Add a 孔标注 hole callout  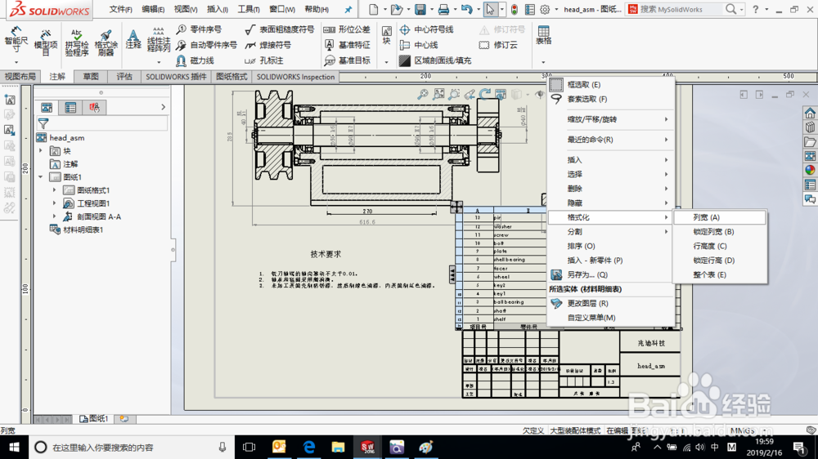(264, 60)
